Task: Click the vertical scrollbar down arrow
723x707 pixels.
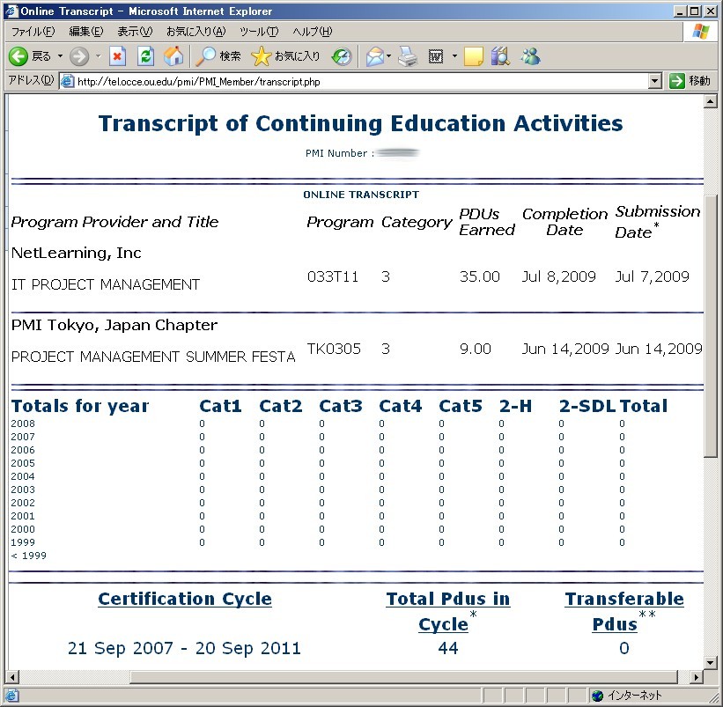Action: (710, 663)
